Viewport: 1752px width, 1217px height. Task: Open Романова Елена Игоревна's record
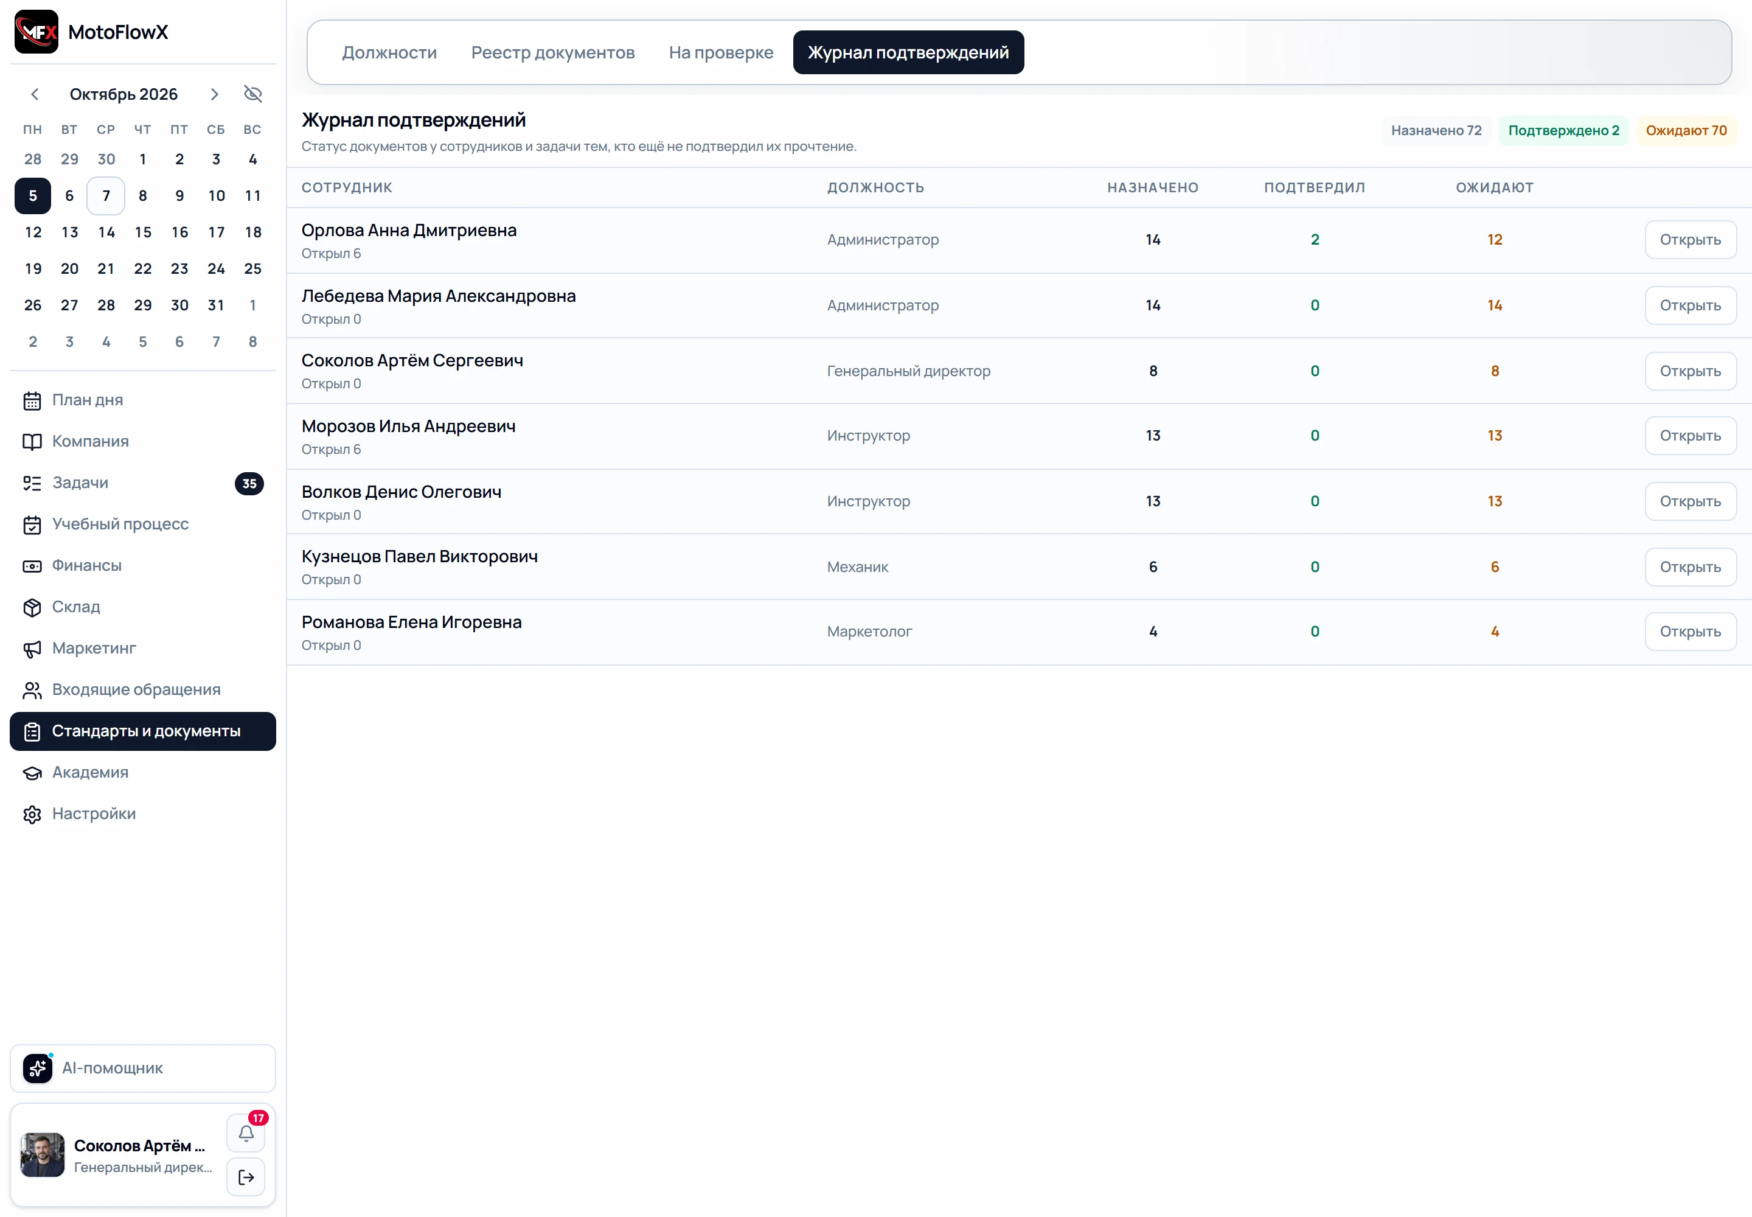1690,632
